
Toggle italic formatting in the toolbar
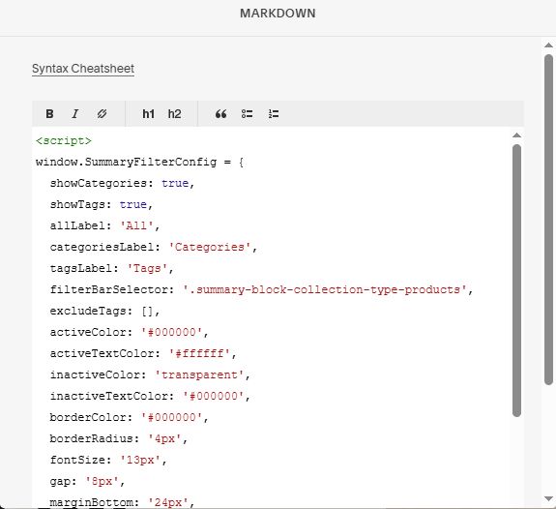[x=74, y=114]
